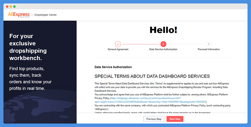Click the Hello! heading
The image size is (251, 127).
(163, 30)
